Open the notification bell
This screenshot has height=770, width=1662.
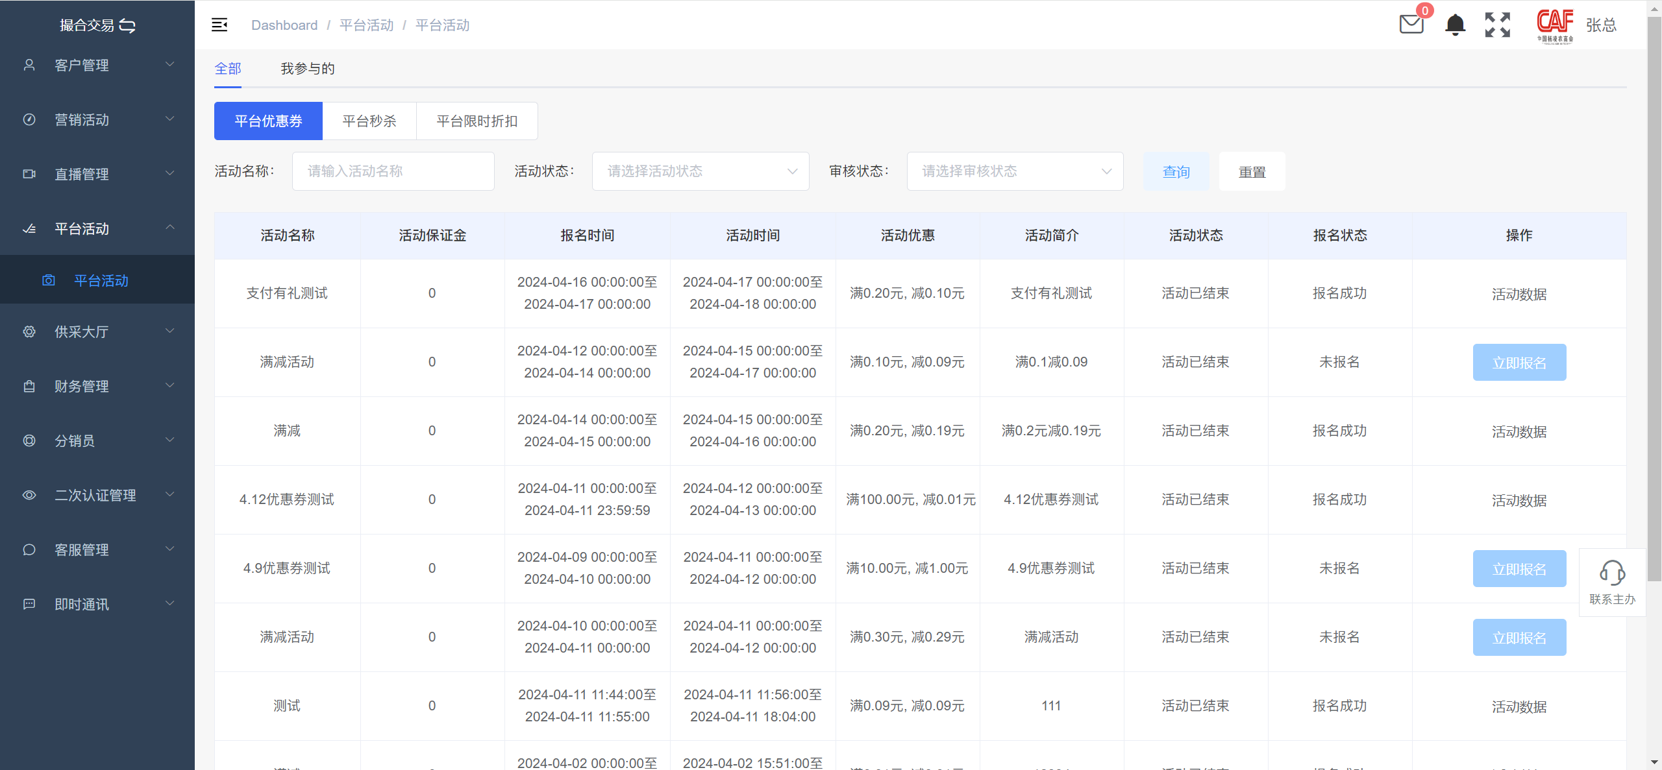1455,25
